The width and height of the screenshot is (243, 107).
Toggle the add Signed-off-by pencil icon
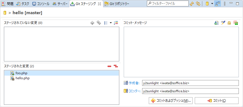[223, 23]
